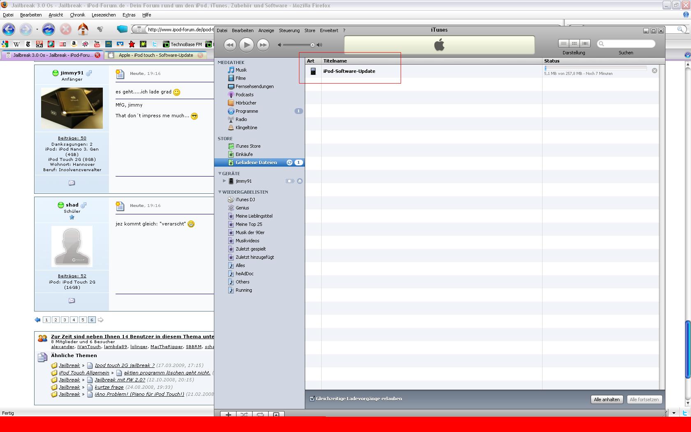Open the Meine Top 25 playlist
Image resolution: width=691 pixels, height=432 pixels.
(x=249, y=224)
